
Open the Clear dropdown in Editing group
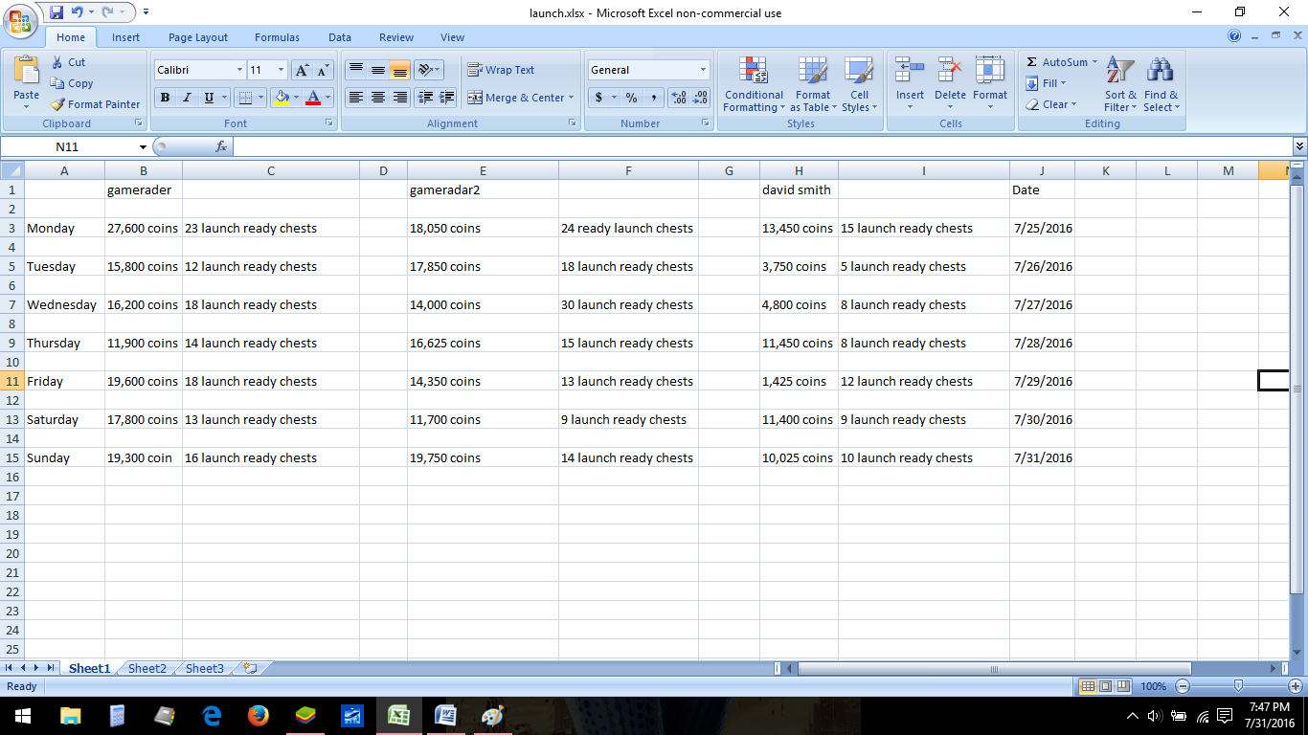[x=1050, y=104]
